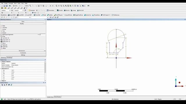Expand the Dimensions toolbox

tap(22, 51)
